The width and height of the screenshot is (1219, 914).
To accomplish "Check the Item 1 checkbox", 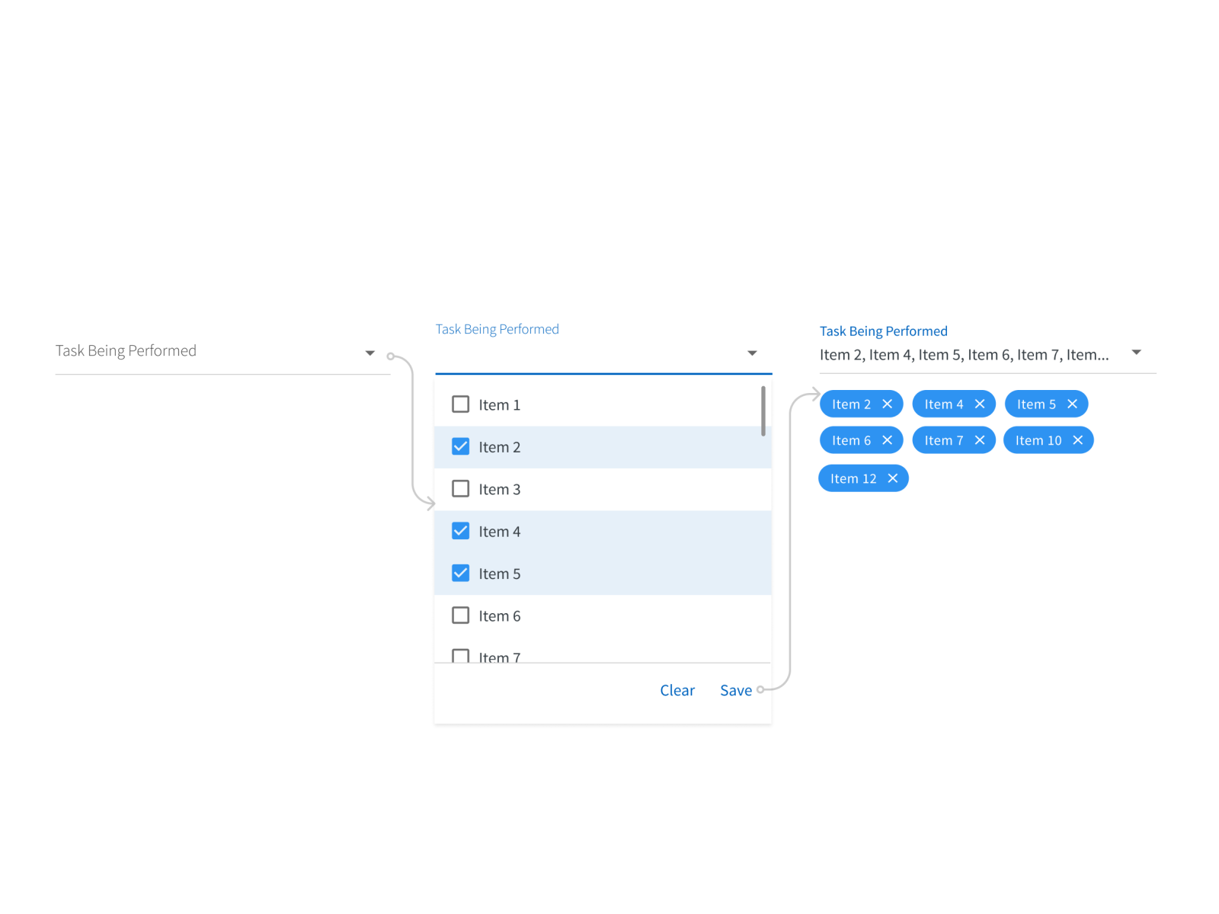I will tap(460, 404).
